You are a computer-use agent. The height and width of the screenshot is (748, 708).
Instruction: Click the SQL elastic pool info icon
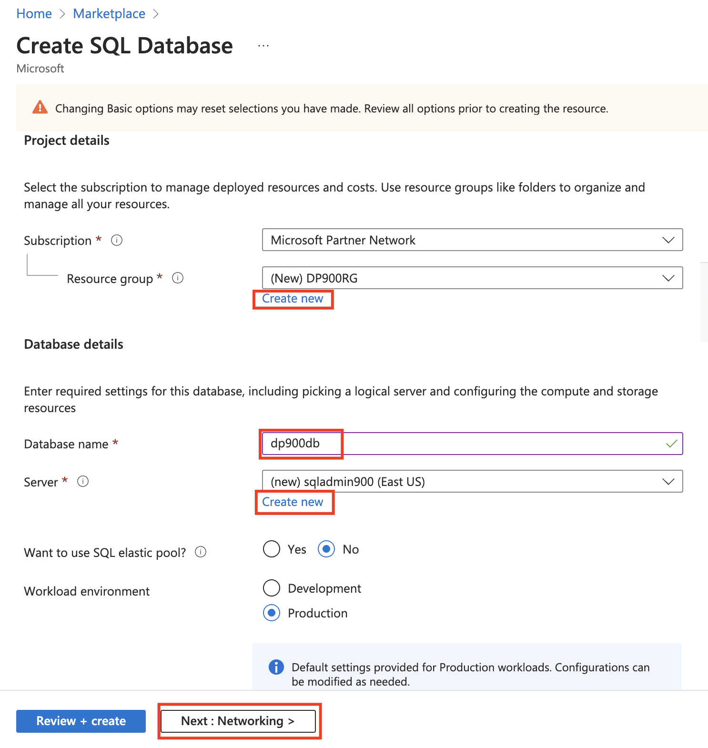click(201, 552)
